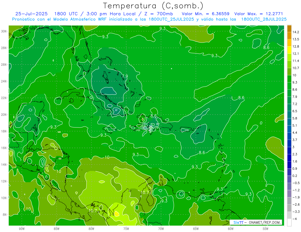Click the "1800UTC_28JUL2025" validity timestamp
Screen dimensions: 301x232
[264, 19]
